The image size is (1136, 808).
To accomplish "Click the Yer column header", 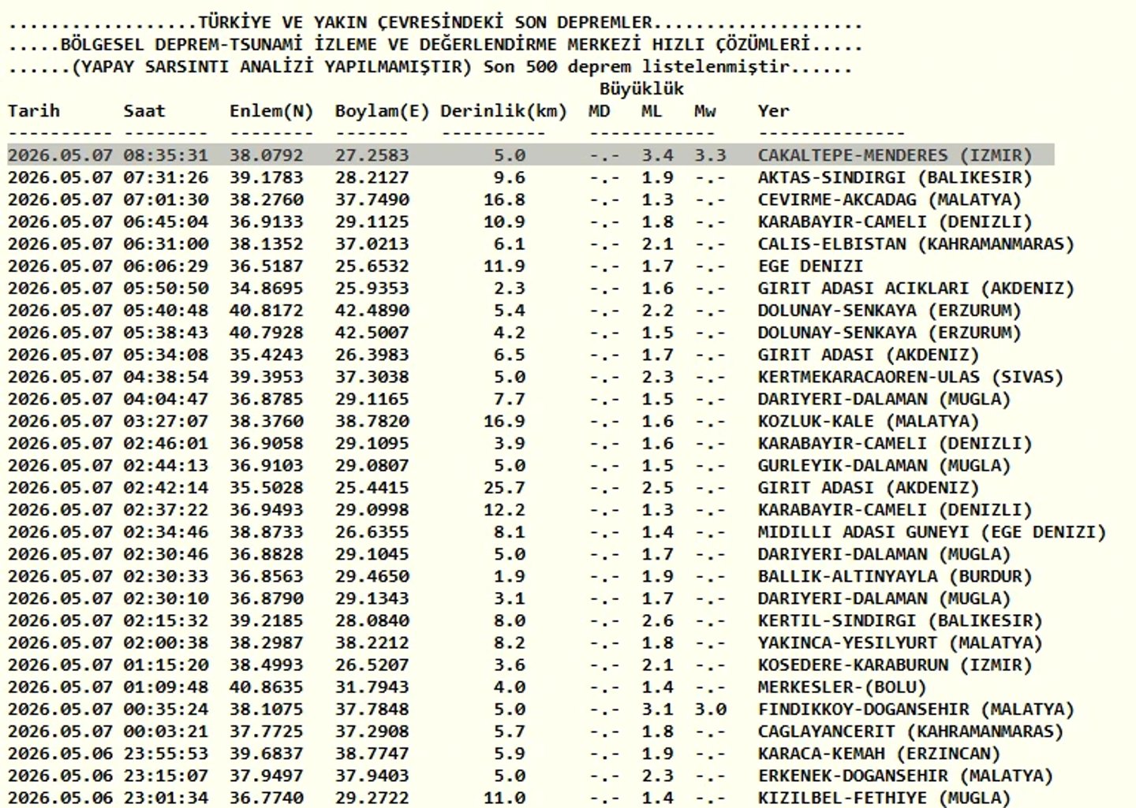I will coord(773,110).
